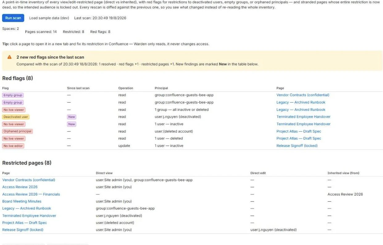This screenshot has height=245, width=383.
Task: Click 'user:j.nguyen (deactivated)' in the Red flags Principal column
Action: [x=178, y=117]
